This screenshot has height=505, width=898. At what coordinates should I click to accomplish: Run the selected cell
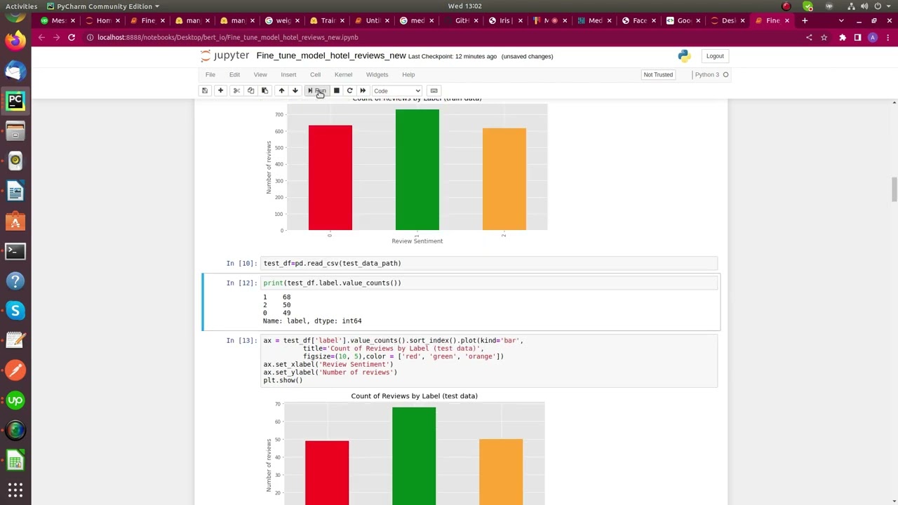317,90
